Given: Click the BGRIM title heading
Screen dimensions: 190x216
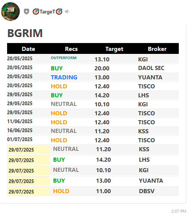Looking at the screenshot, I should (25, 33).
